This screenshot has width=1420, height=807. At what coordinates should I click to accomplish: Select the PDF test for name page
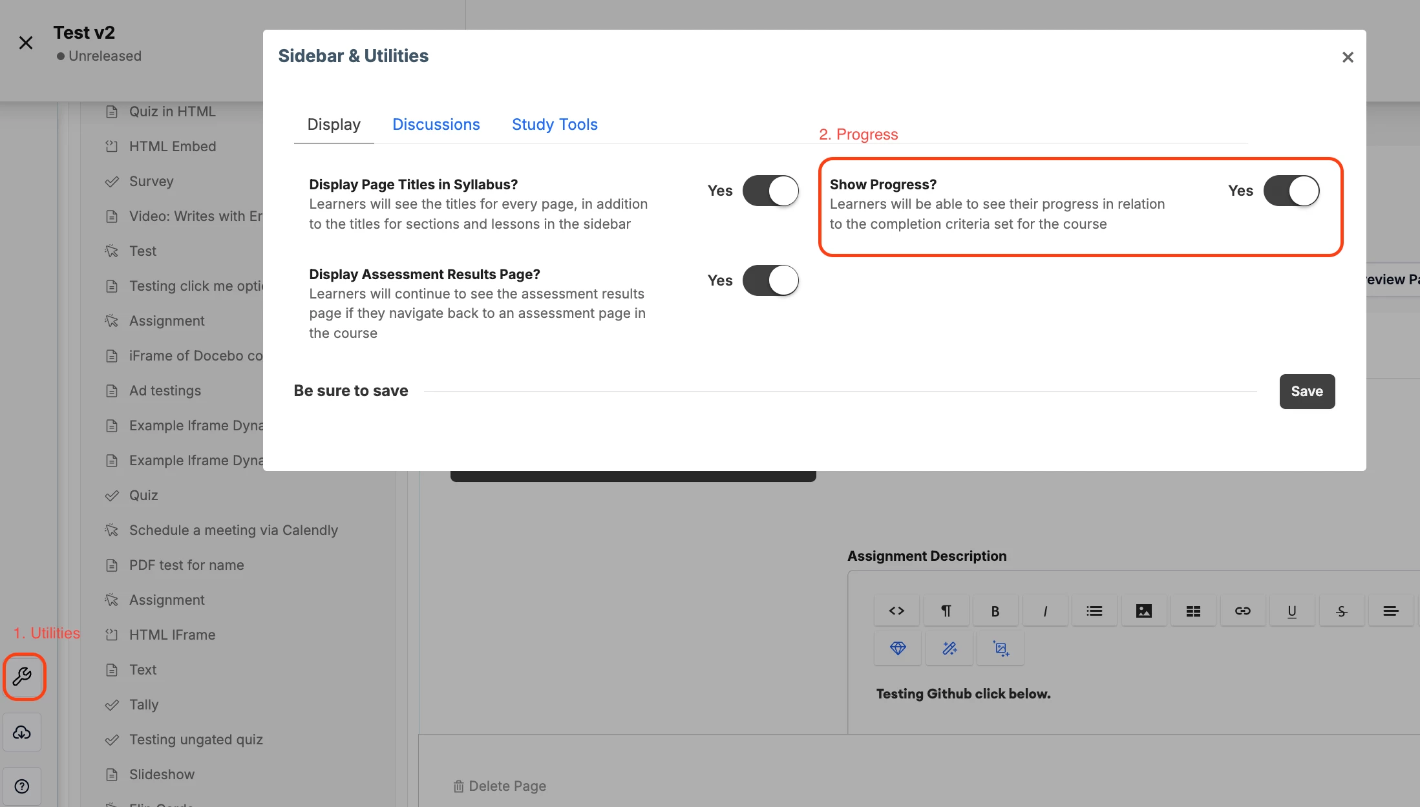(x=186, y=565)
